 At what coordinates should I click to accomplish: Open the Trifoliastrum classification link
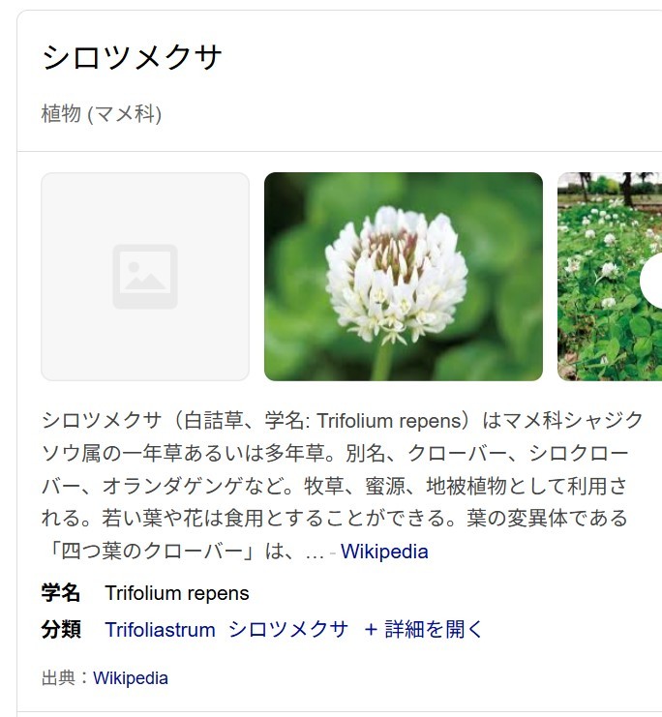click(160, 630)
